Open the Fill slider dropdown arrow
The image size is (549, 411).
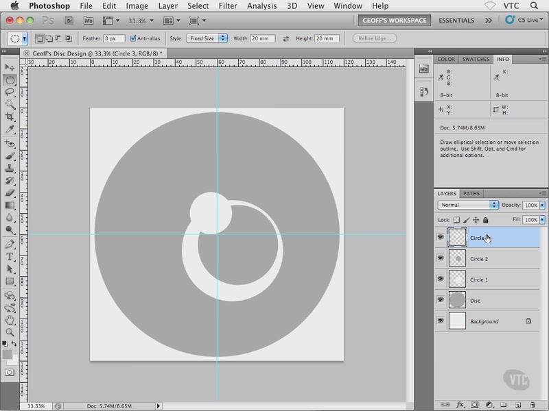(542, 220)
